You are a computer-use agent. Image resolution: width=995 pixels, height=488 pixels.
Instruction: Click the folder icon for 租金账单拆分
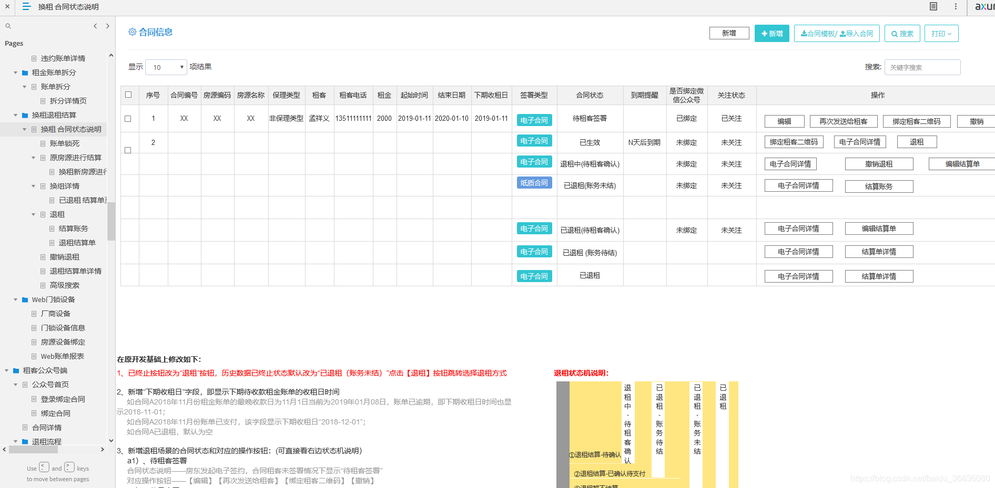point(25,72)
